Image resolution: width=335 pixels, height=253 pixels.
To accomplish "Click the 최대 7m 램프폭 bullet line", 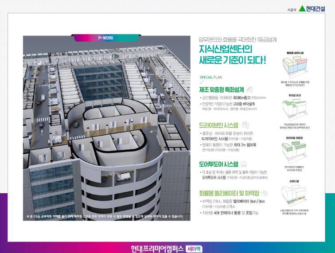I will click(x=228, y=145).
